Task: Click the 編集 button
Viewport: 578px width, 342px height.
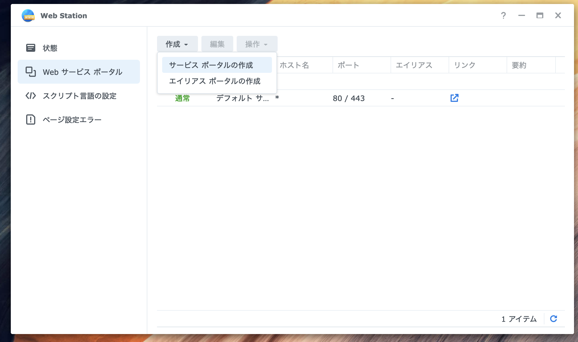Action: [217, 44]
